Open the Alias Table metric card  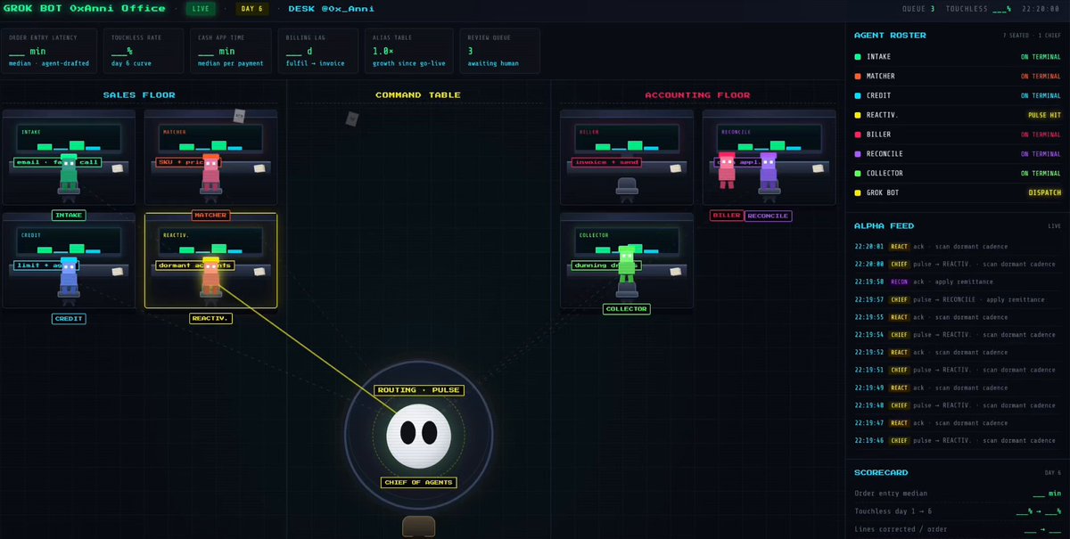[x=408, y=51]
